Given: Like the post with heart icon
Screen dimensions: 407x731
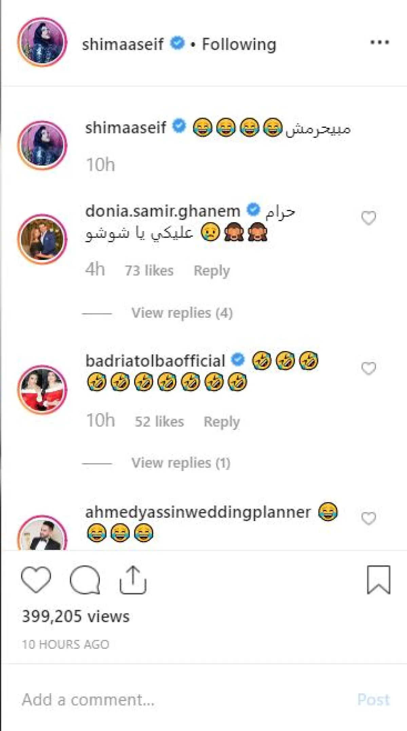Looking at the screenshot, I should pyautogui.click(x=36, y=580).
